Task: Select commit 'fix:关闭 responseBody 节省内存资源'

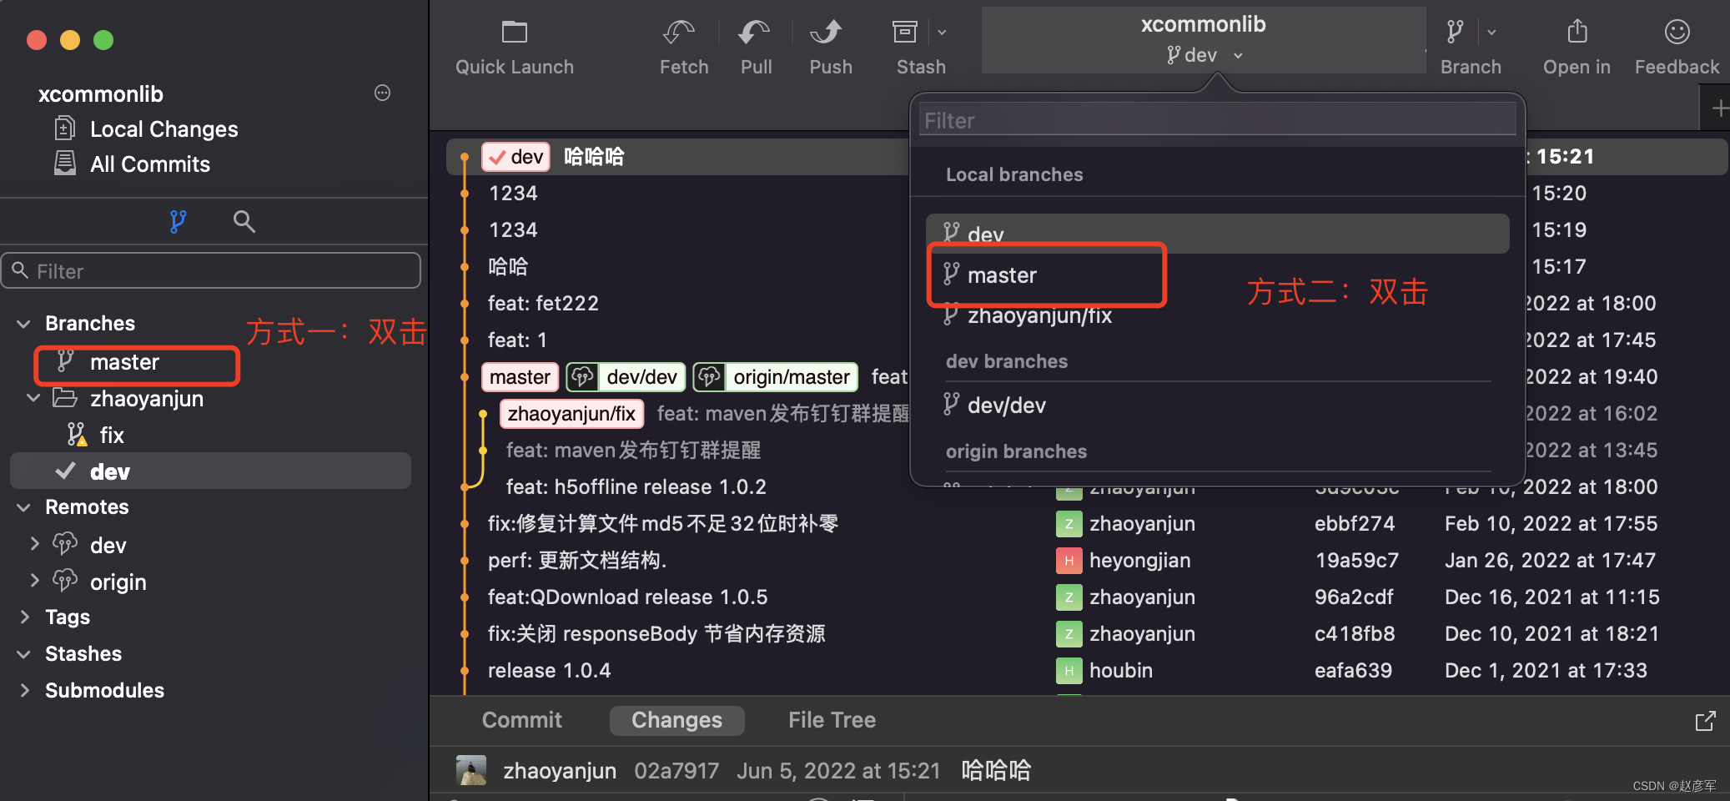Action: click(x=656, y=634)
